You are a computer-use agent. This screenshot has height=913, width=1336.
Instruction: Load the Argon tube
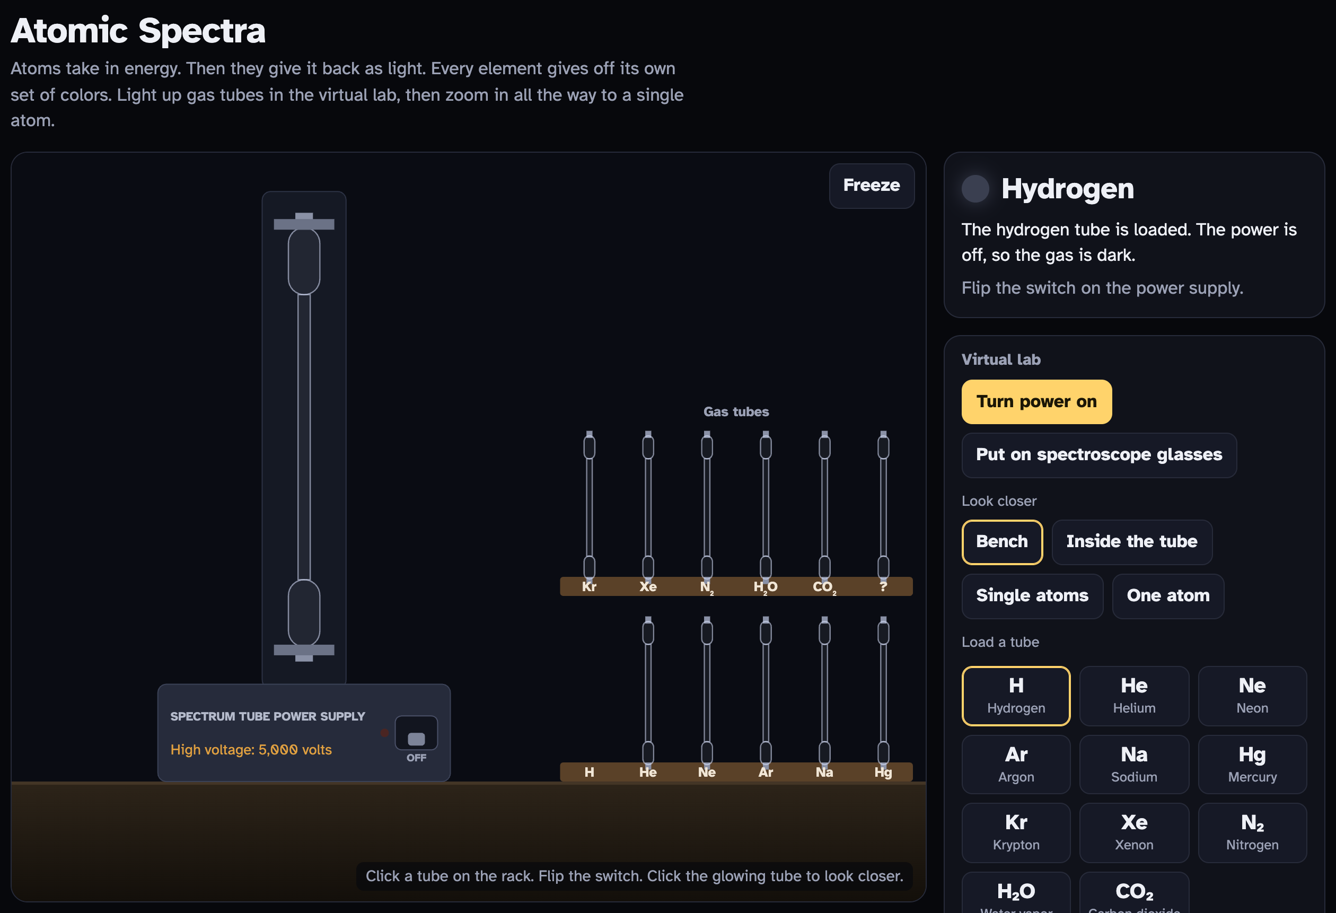click(x=1016, y=764)
